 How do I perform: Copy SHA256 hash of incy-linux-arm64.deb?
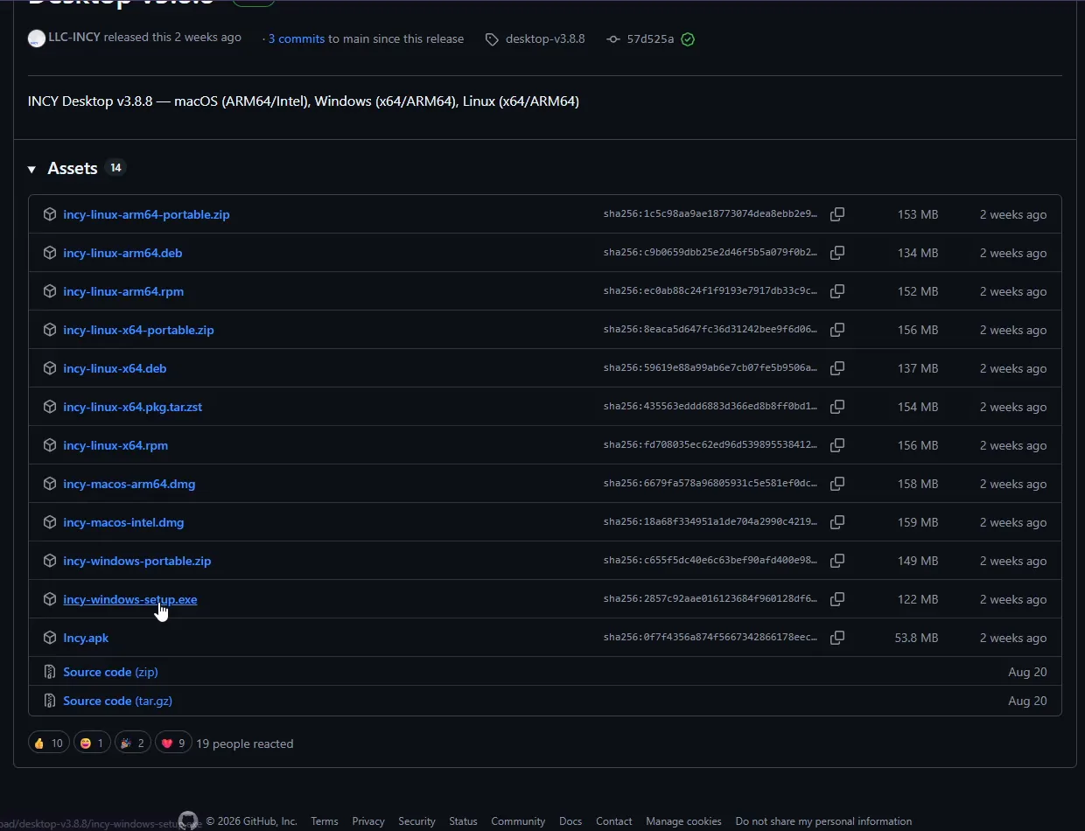[837, 253]
